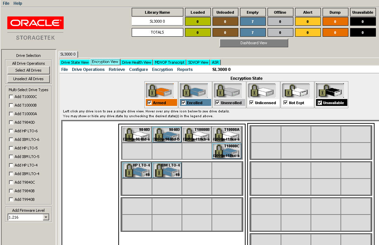Check the Add T9840D checkbox
Image resolution: width=379 pixels, height=245 pixels.
pyautogui.click(x=11, y=122)
